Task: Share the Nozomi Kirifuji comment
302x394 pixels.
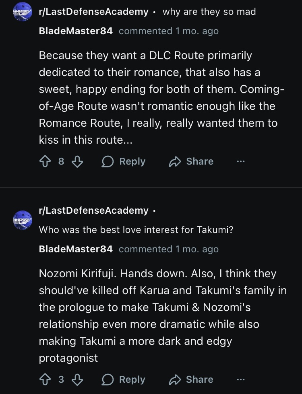Action: click(191, 380)
